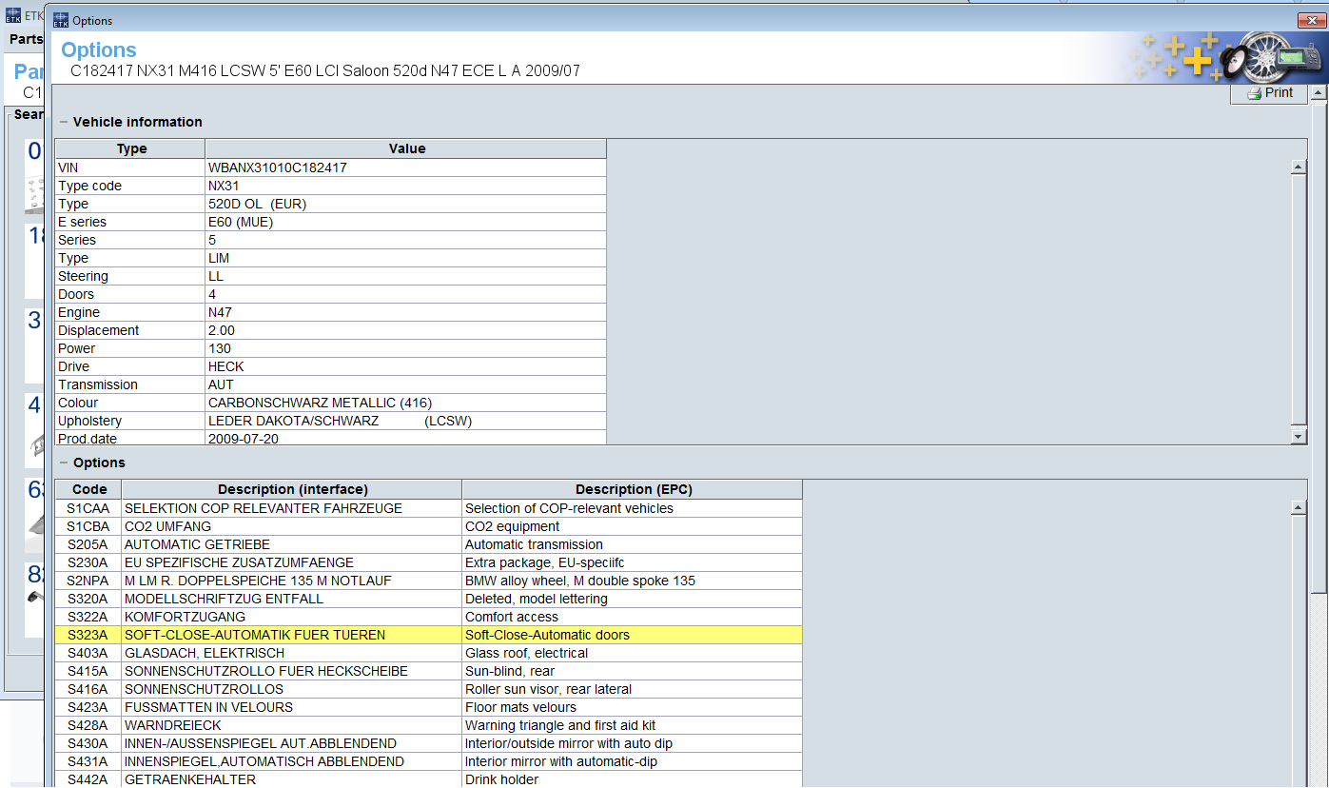This screenshot has width=1329, height=788.
Task: Click option code S1CBA
Action: pyautogui.click(x=88, y=526)
